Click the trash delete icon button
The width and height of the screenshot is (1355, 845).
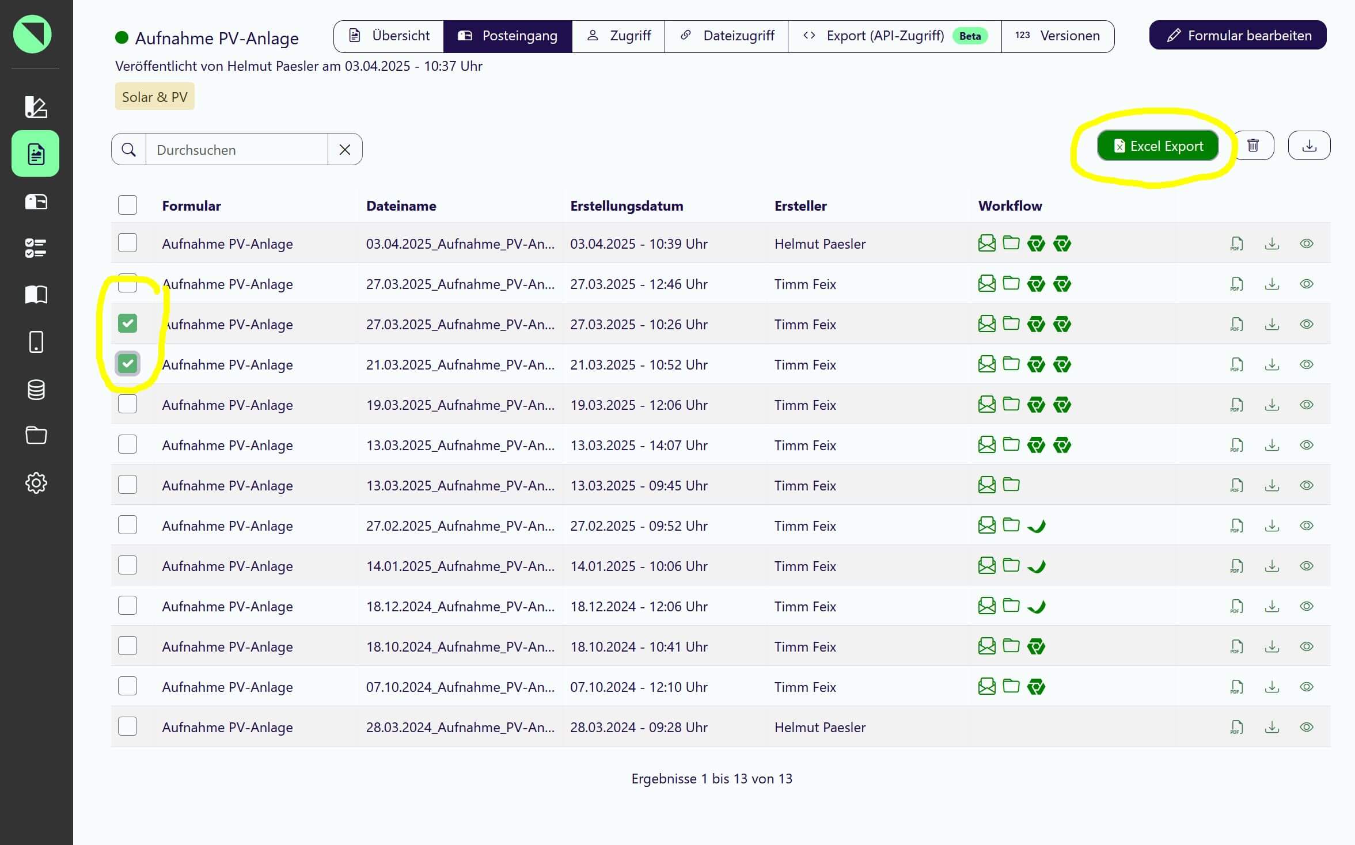tap(1252, 146)
